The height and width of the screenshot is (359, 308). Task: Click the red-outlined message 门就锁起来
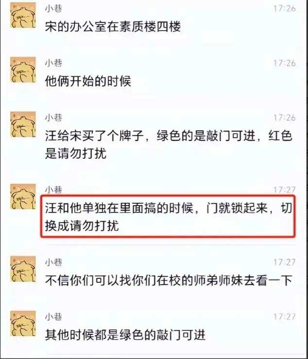coord(169,216)
